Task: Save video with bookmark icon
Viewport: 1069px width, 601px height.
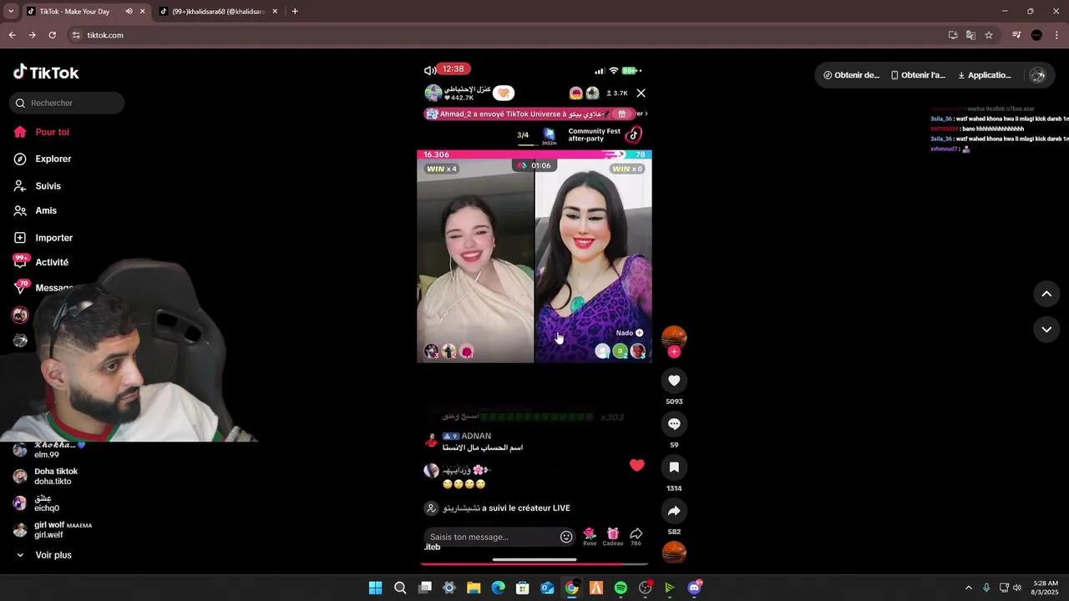Action: coord(674,467)
